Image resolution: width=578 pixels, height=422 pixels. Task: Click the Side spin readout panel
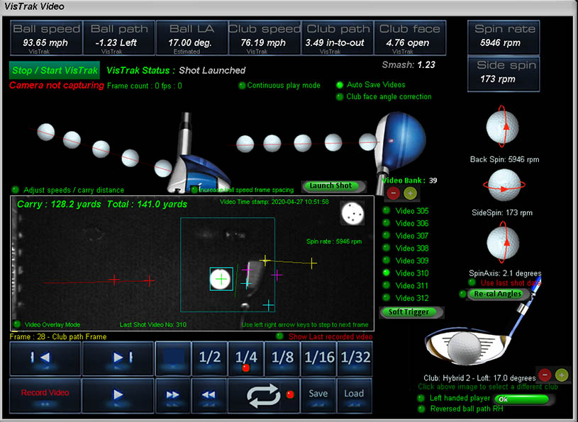[504, 74]
